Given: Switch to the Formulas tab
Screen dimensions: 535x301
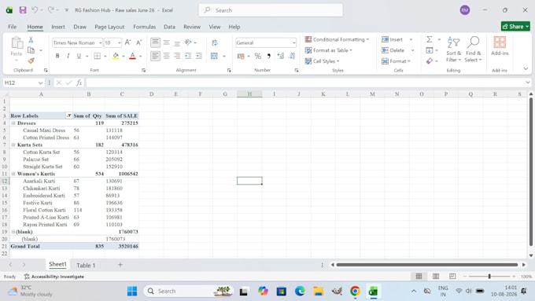Looking at the screenshot, I should [144, 27].
